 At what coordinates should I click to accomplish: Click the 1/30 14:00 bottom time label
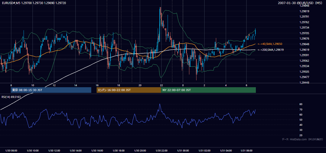pos(76,151)
